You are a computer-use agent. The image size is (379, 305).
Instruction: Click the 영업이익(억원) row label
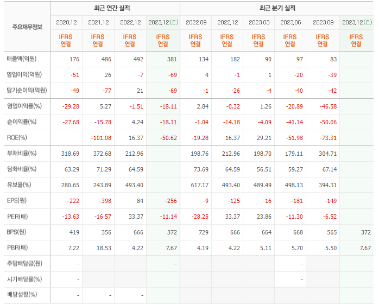coord(24,74)
